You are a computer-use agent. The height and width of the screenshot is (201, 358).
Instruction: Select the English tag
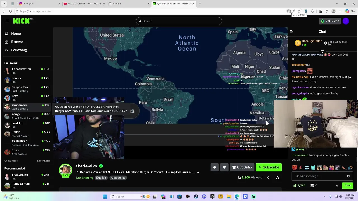tap(101, 178)
